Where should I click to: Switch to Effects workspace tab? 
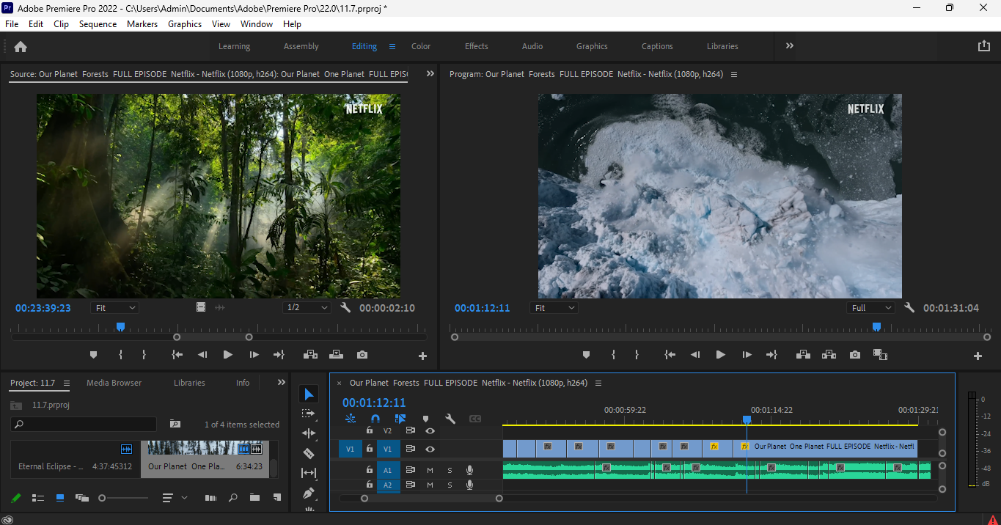pos(477,46)
